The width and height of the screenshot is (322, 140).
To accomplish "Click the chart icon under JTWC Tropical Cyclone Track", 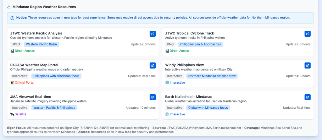I will pyautogui.click(x=167, y=51).
